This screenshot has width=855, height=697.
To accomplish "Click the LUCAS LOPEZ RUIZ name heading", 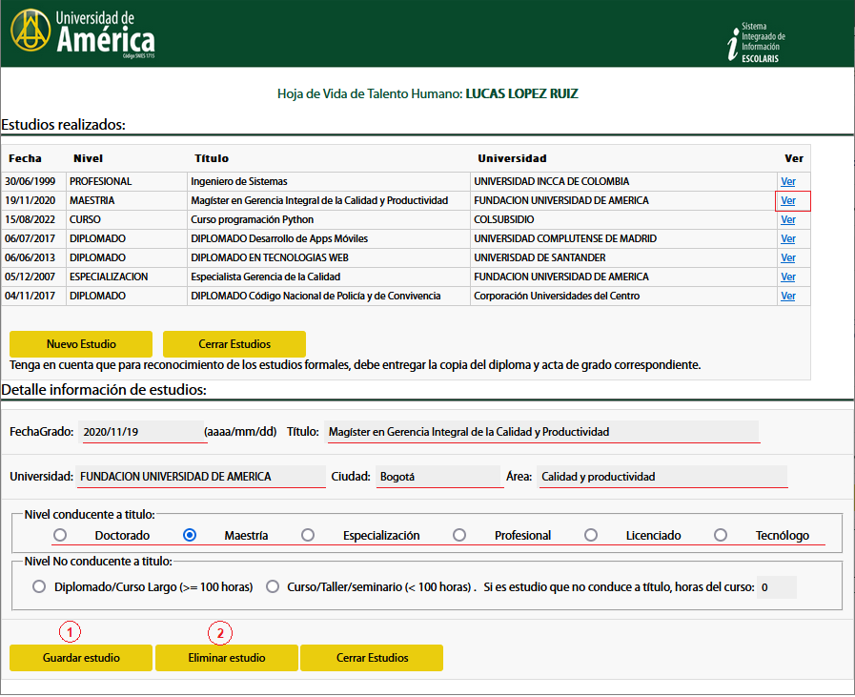I will pyautogui.click(x=521, y=93).
